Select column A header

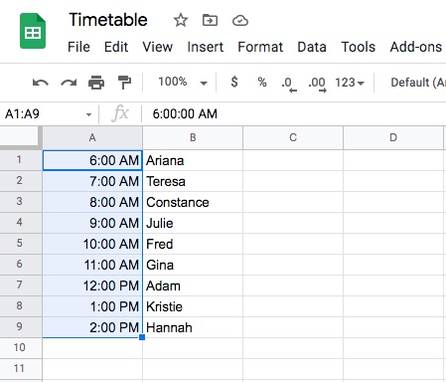pyautogui.click(x=92, y=137)
